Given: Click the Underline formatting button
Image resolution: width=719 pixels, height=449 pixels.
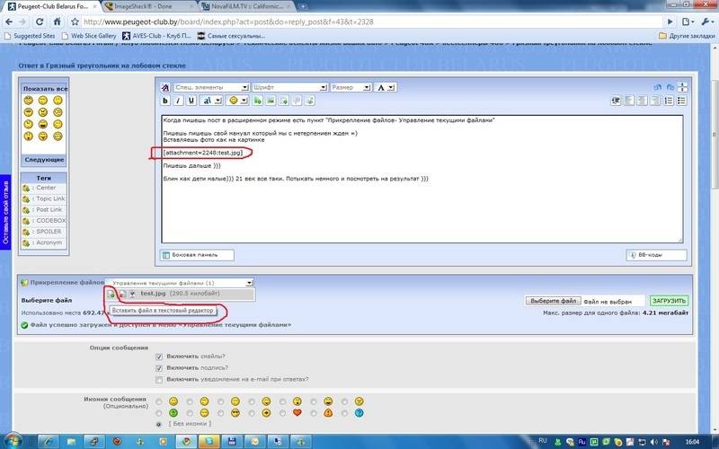Looking at the screenshot, I should pyautogui.click(x=192, y=101).
